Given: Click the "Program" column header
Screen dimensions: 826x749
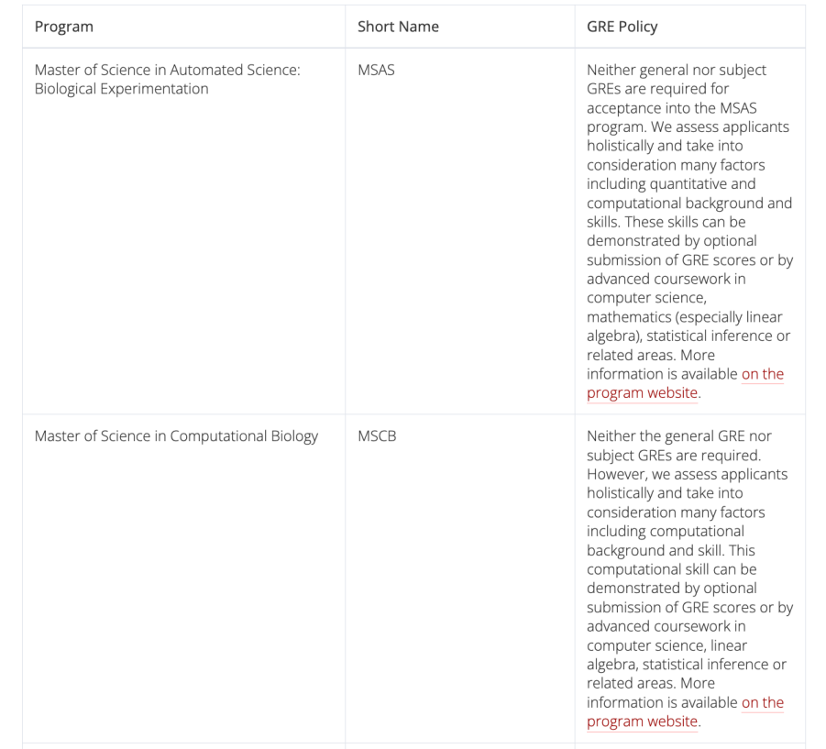Looking at the screenshot, I should [x=64, y=27].
